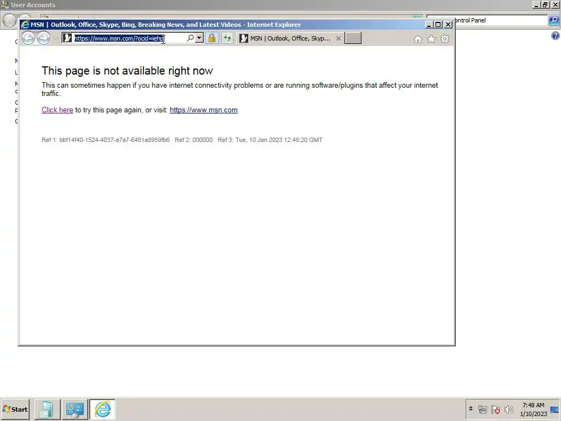The height and width of the screenshot is (421, 561).
Task: Open the recent pages dropdown arrow
Action: [55, 38]
